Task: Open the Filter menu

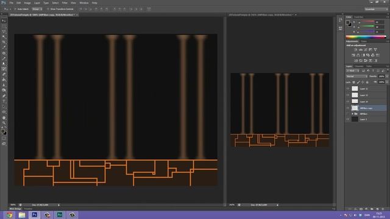Action: coord(65,2)
